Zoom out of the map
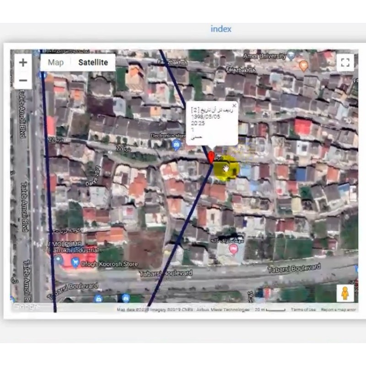366x366 pixels. point(23,81)
